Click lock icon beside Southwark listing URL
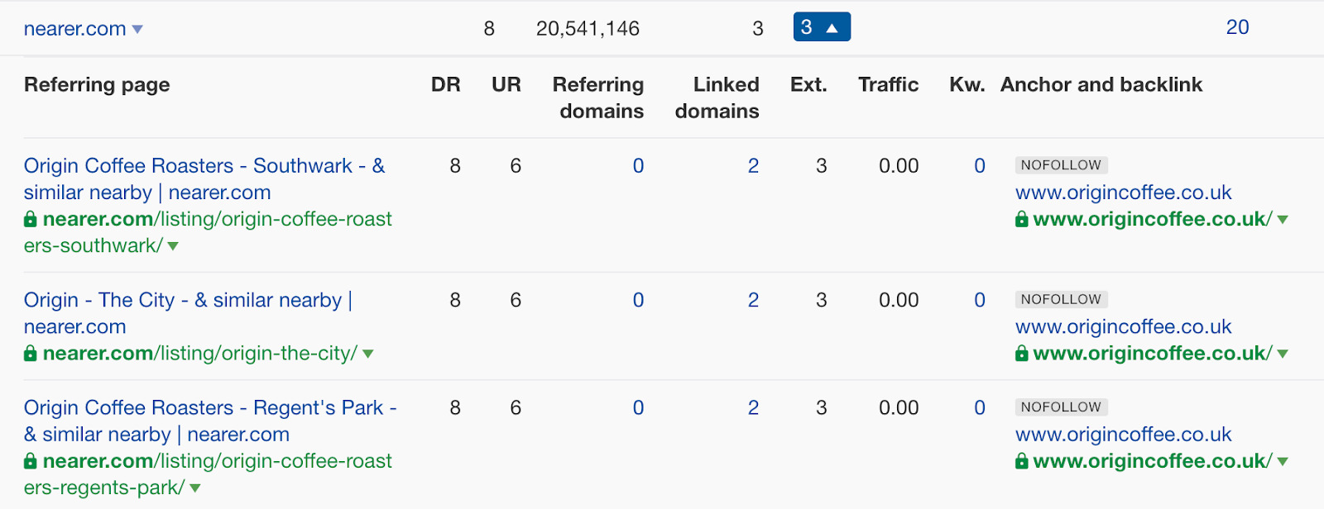 [31, 219]
